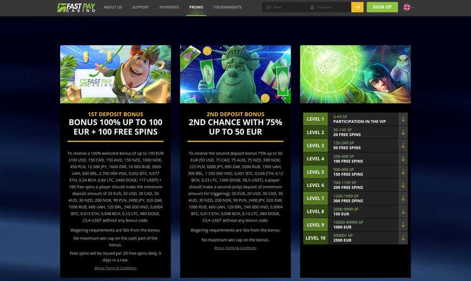Open the Support menu item

[141, 7]
